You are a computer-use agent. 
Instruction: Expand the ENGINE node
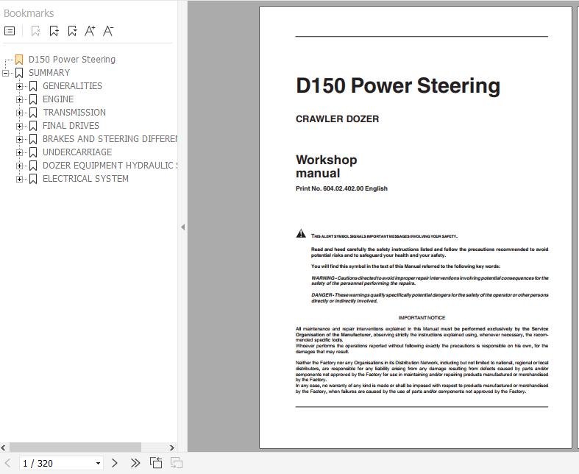[x=19, y=100]
